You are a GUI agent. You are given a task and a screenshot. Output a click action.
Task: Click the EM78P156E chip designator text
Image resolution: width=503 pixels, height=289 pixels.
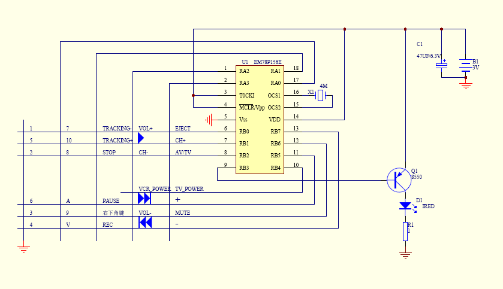[x=267, y=62]
